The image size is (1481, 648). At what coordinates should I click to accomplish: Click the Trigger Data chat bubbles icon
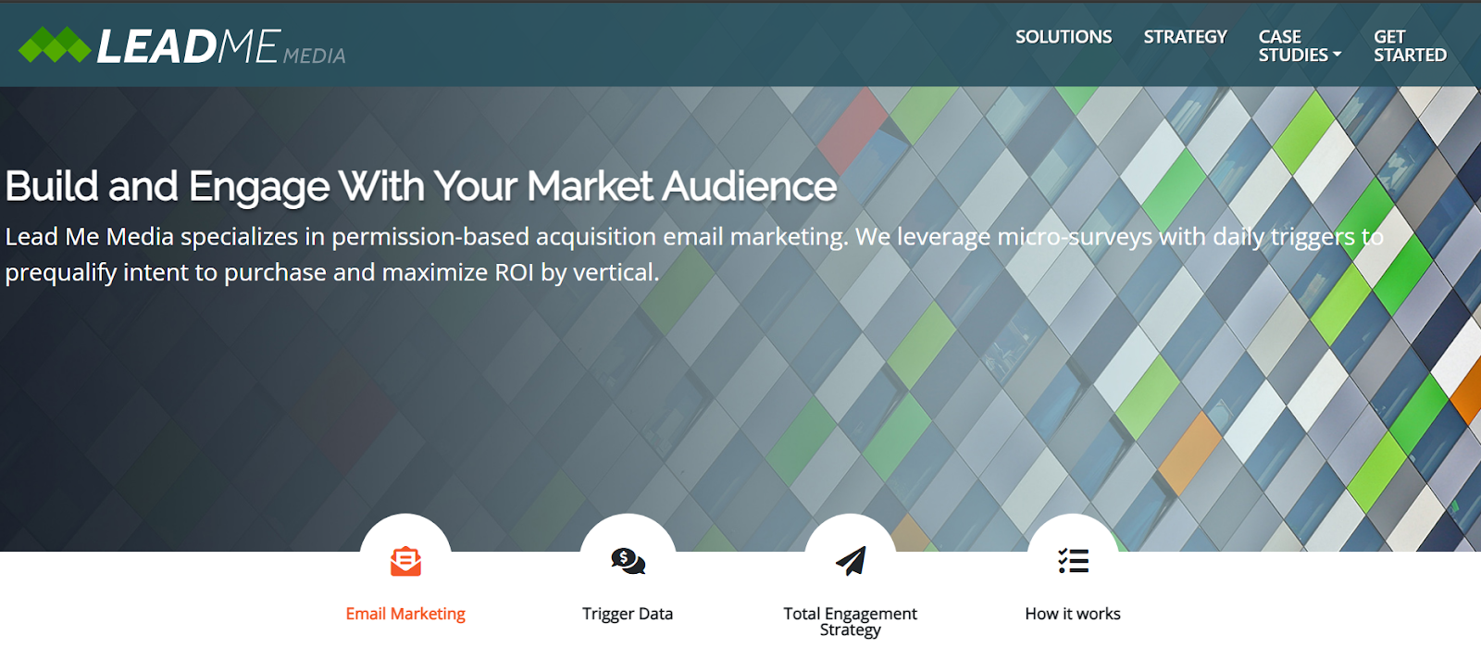628,561
